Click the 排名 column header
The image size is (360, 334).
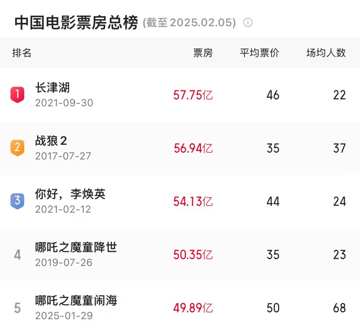[x=21, y=53]
